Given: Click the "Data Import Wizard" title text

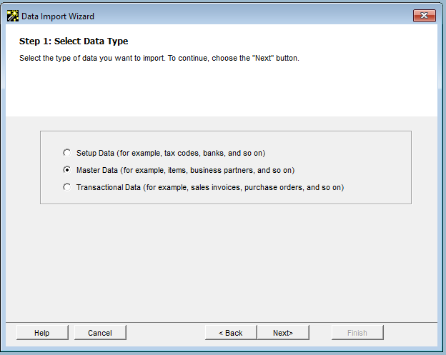Looking at the screenshot, I should pos(58,16).
